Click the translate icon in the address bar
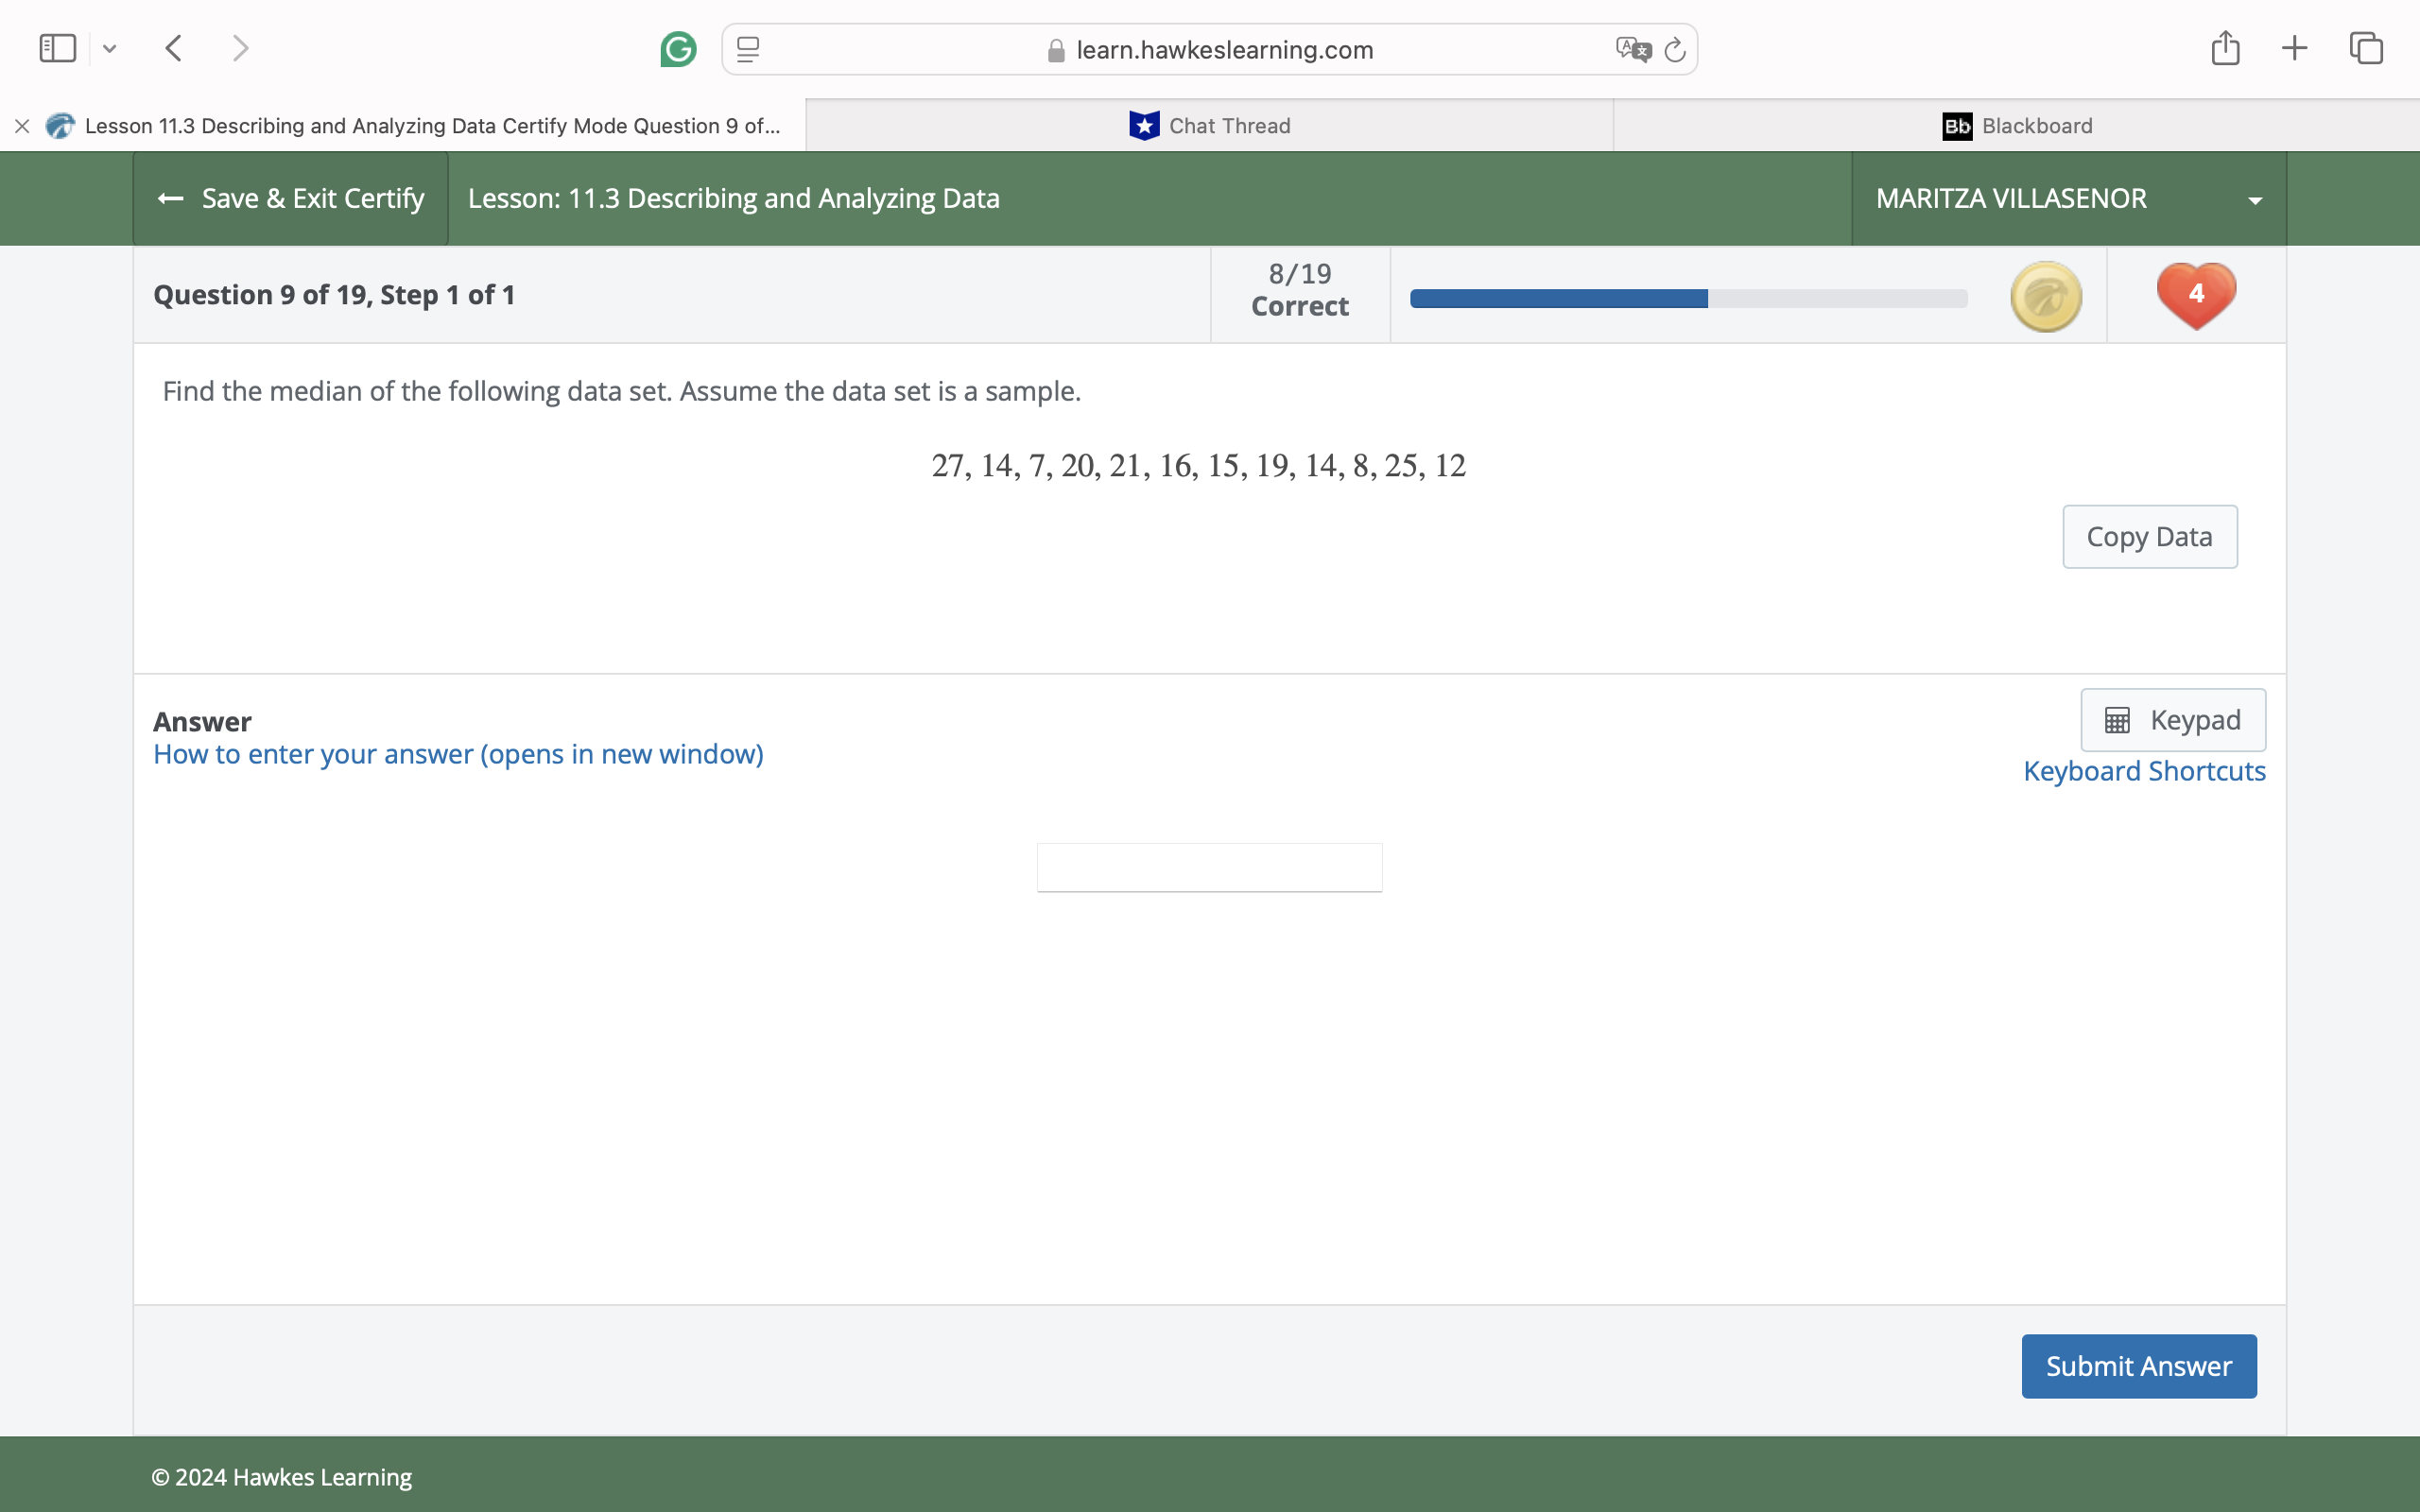This screenshot has width=2420, height=1512. (1632, 49)
